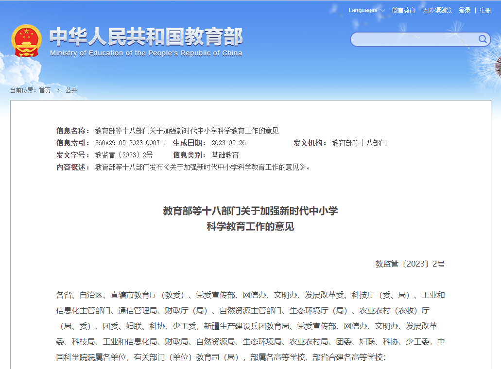Click the 当前位置 breadcrumb label

tap(23, 90)
